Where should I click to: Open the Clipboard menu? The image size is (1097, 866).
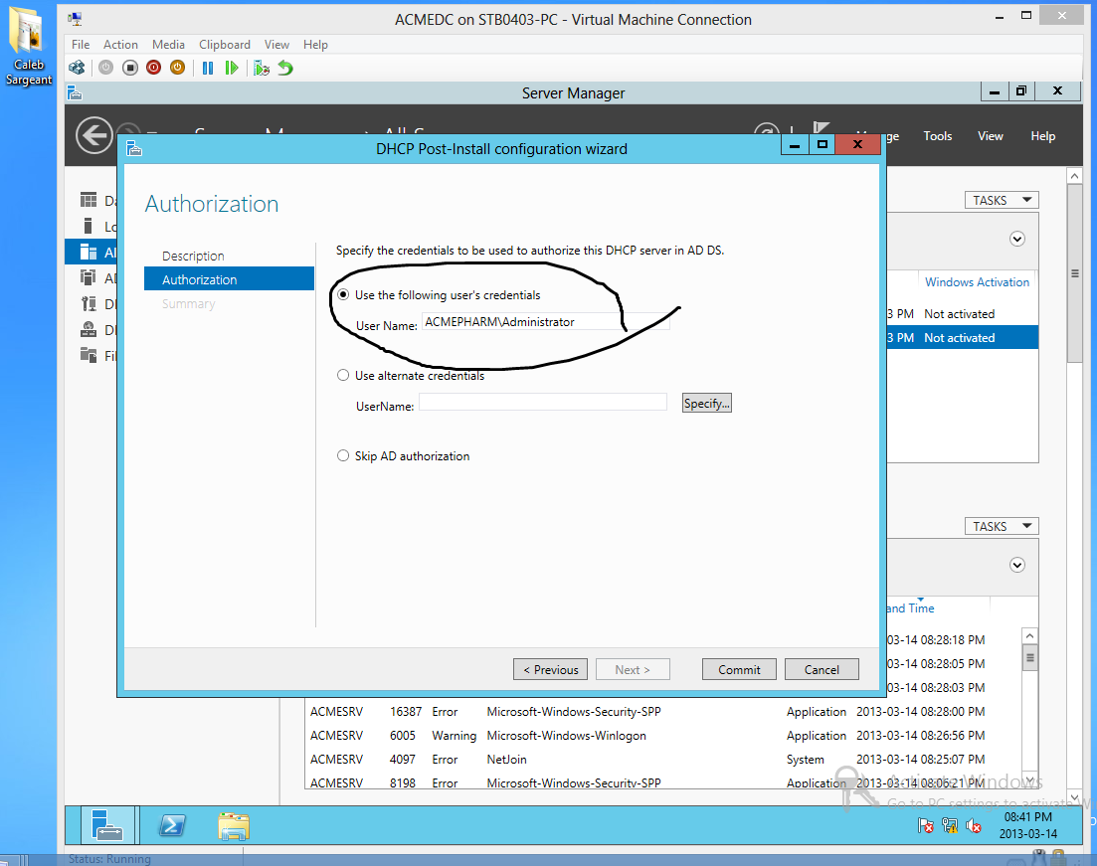(x=225, y=44)
